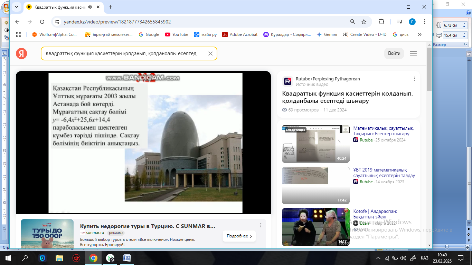Open the Chrome extensions puzzle icon
The image size is (472, 265).
coord(381,22)
